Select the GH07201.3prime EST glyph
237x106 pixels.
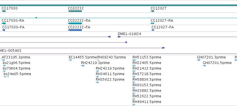click(x=199, y=60)
